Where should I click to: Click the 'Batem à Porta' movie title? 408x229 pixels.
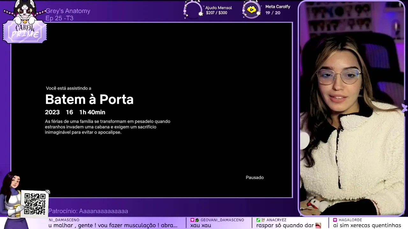click(x=89, y=100)
